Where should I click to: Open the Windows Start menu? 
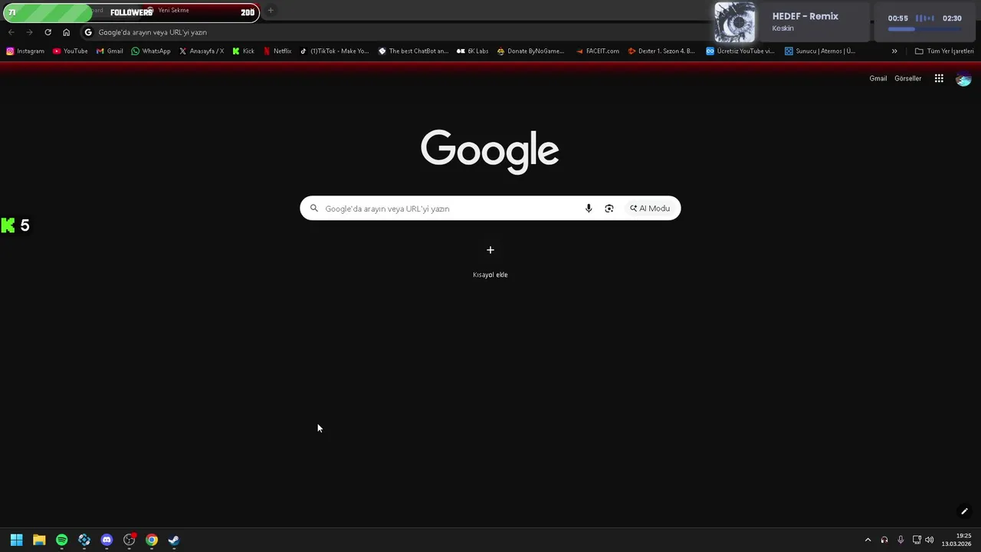point(16,540)
